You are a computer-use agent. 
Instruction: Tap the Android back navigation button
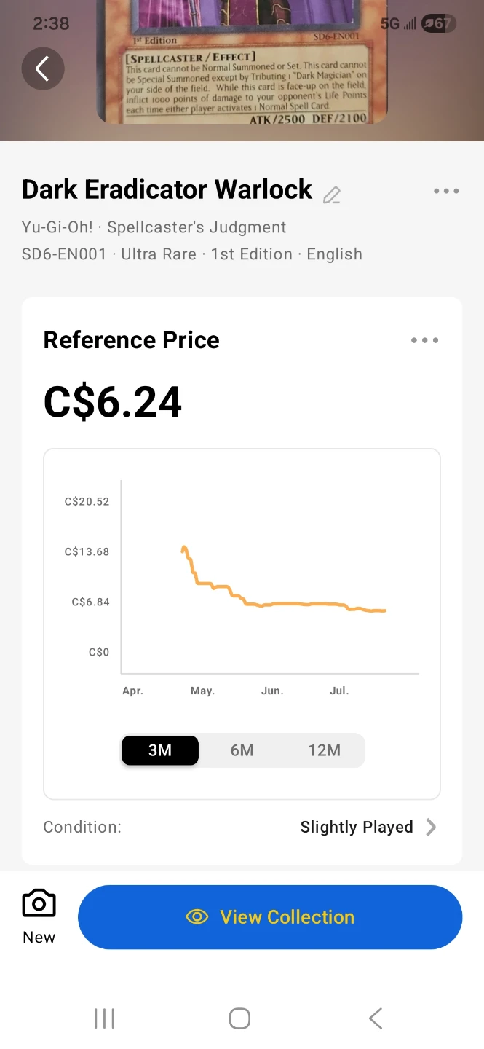(x=376, y=1018)
